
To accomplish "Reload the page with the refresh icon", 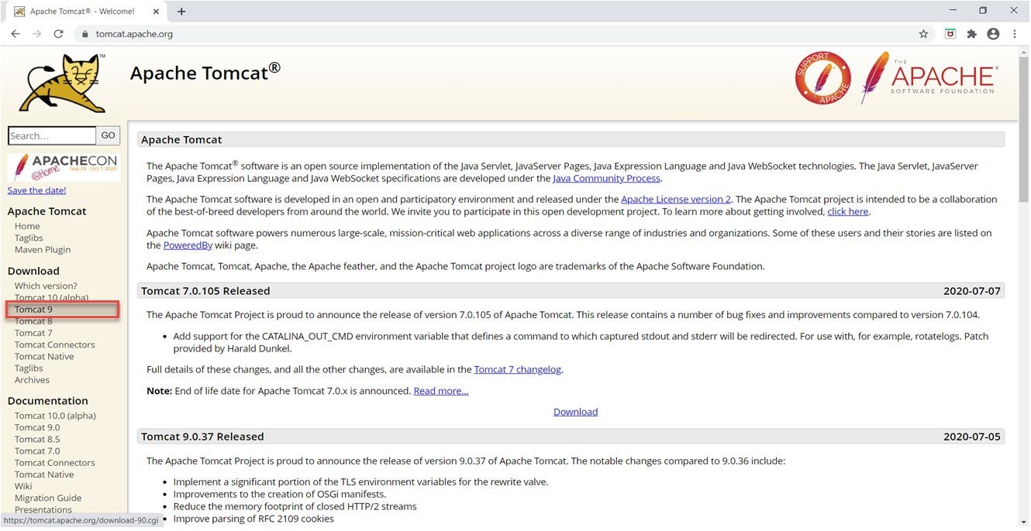I will [58, 33].
